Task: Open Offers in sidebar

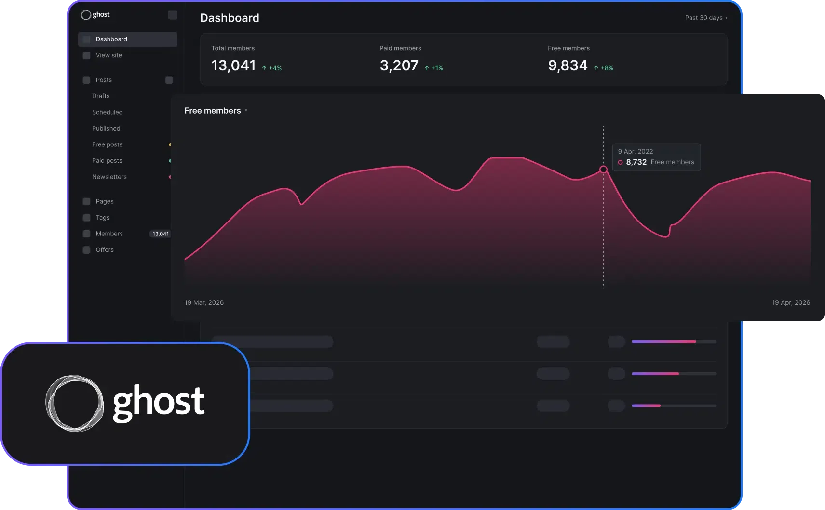Action: [x=105, y=250]
